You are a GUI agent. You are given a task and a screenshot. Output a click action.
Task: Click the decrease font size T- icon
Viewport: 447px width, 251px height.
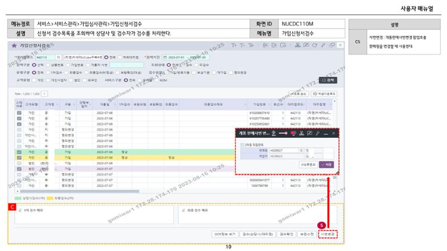click(242, 45)
